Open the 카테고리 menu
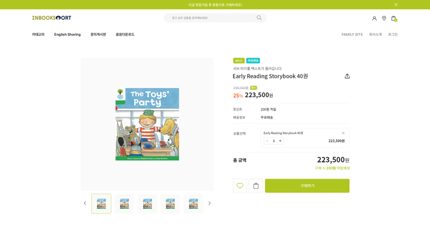Viewport: 430px width, 236px height. tap(38, 34)
